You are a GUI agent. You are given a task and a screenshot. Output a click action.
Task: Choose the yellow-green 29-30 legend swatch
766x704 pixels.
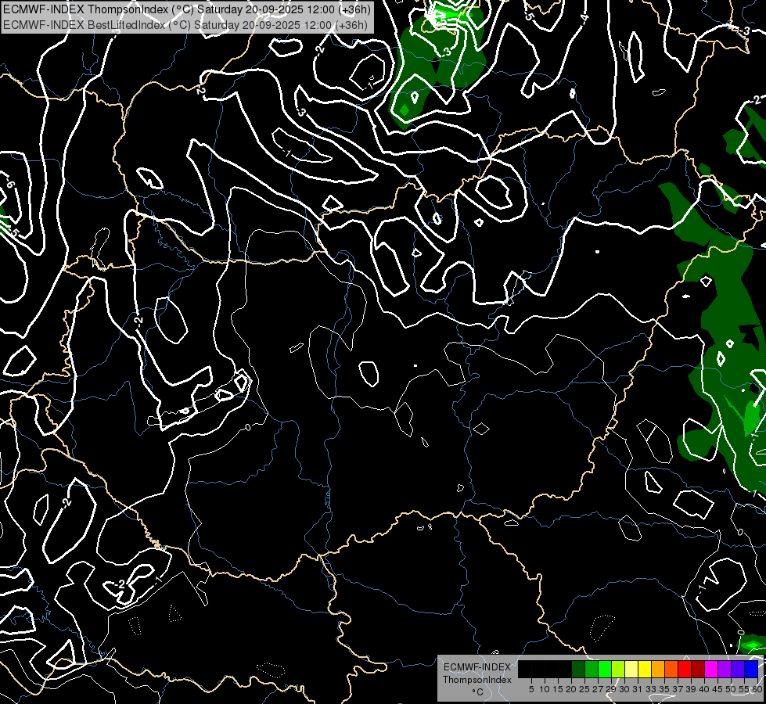(x=617, y=669)
